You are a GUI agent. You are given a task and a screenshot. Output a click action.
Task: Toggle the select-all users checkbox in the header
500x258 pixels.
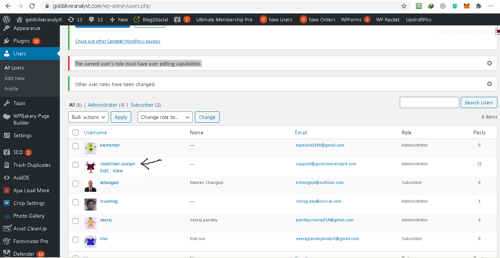click(76, 132)
